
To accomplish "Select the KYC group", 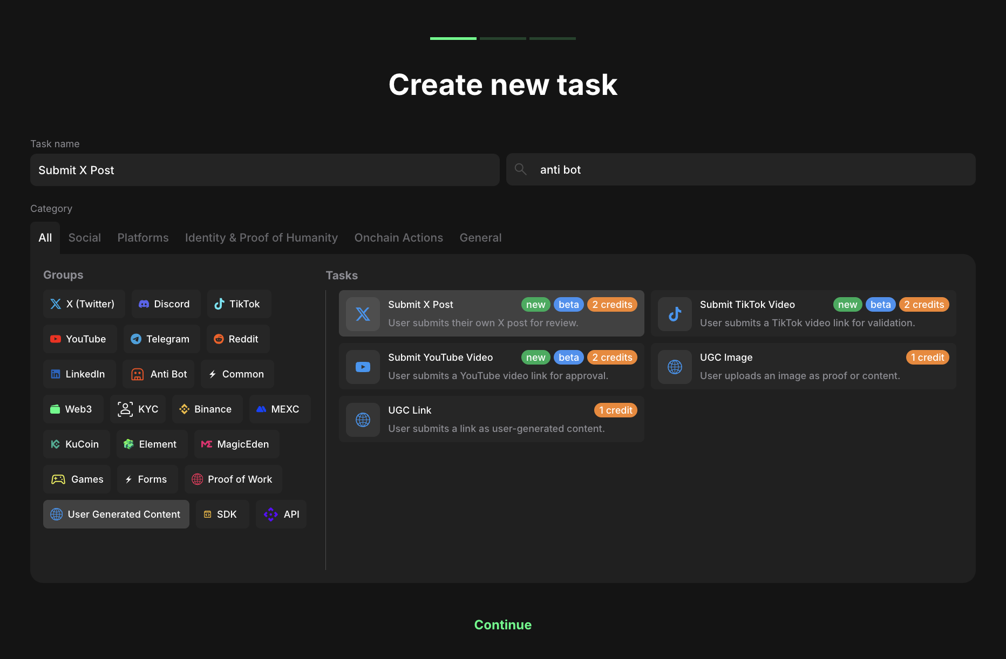I will (138, 409).
